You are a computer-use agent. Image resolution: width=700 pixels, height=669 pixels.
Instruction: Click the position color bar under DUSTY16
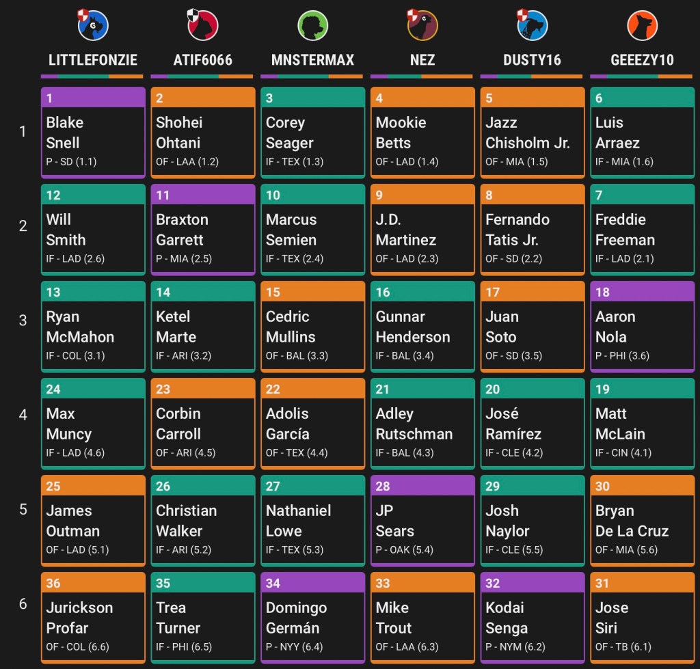[x=532, y=76]
